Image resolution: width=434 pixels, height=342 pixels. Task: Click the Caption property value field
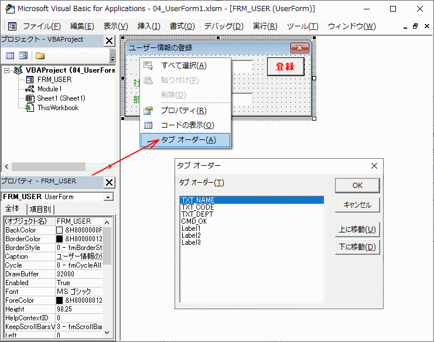pyautogui.click(x=79, y=256)
